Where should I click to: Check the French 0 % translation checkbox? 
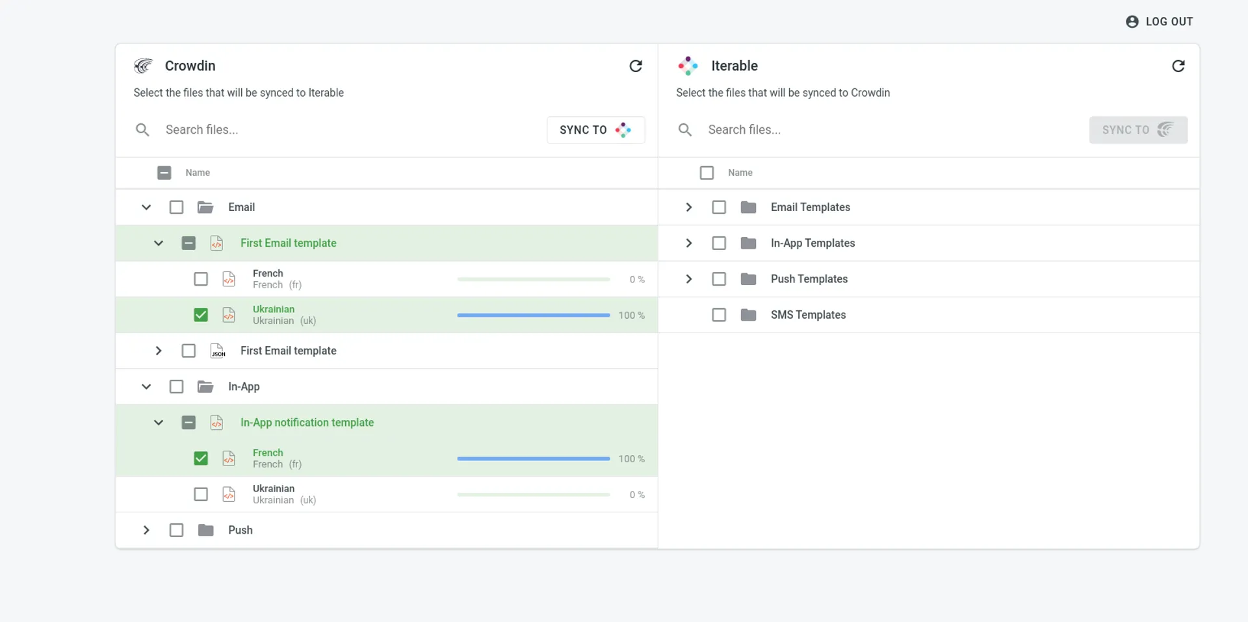click(201, 279)
